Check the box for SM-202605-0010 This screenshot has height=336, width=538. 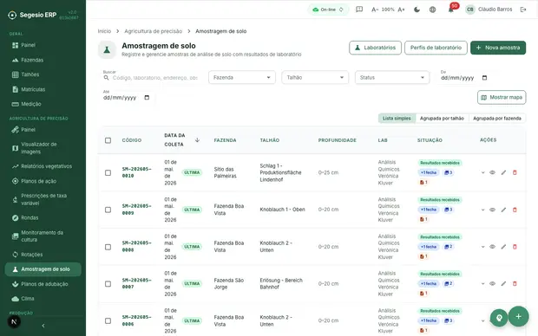pos(108,172)
